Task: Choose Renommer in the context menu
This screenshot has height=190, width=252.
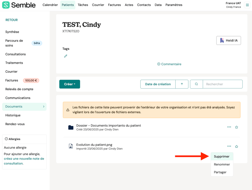Action: coord(222,164)
